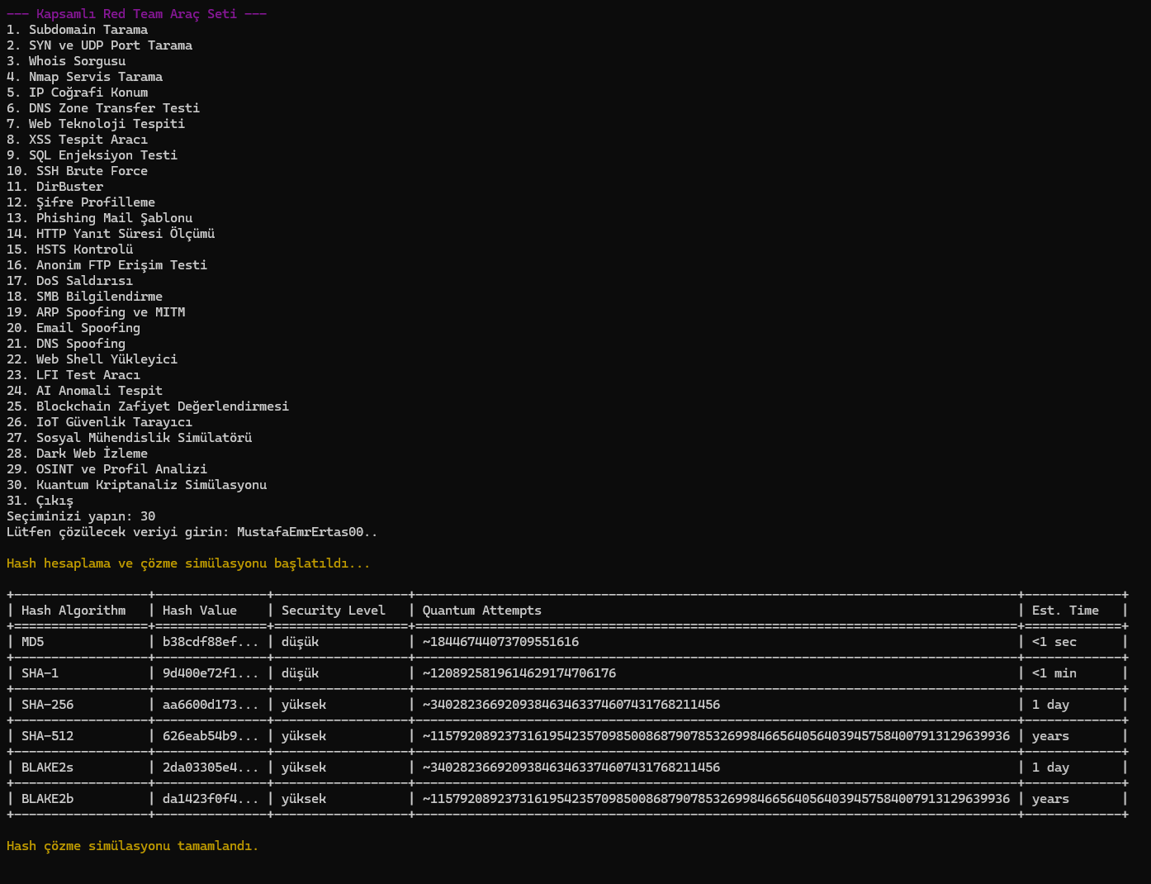Select the '31. Çıkış' exit line
The image size is (1151, 884).
pos(40,501)
